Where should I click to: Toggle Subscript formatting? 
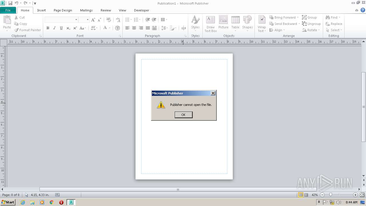coord(68,28)
